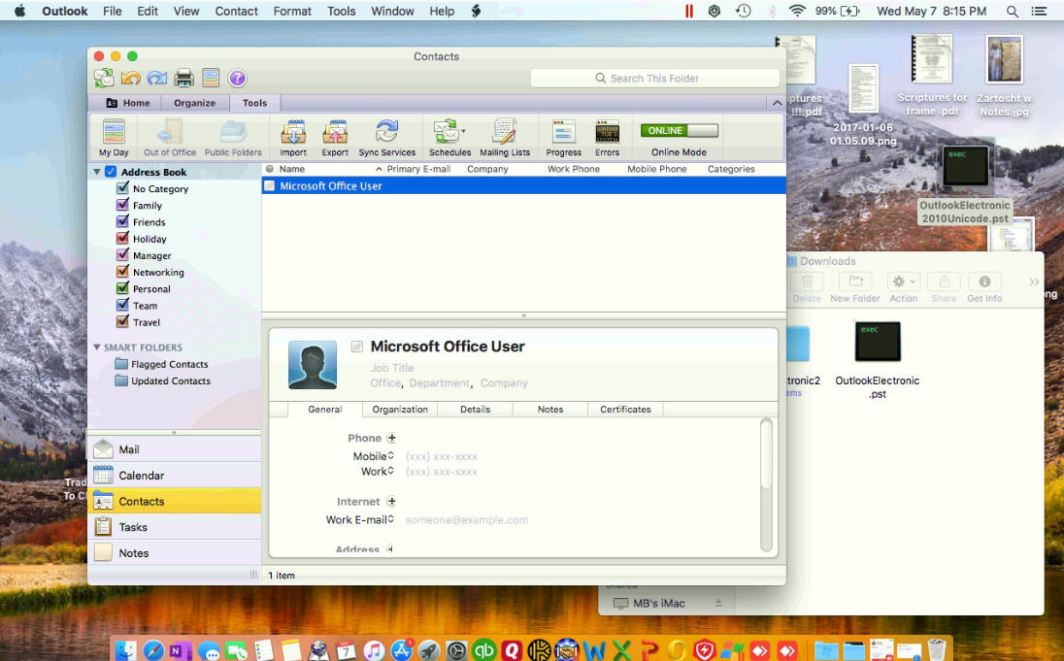This screenshot has width=1064, height=661.
Task: Uncheck the No Category checkbox
Action: point(123,188)
